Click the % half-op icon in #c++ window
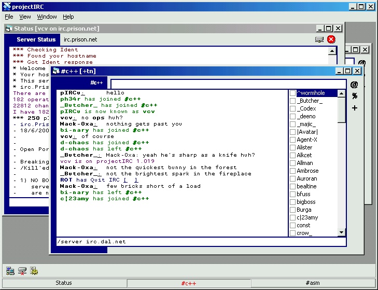The width and height of the screenshot is (378, 290). point(354,96)
